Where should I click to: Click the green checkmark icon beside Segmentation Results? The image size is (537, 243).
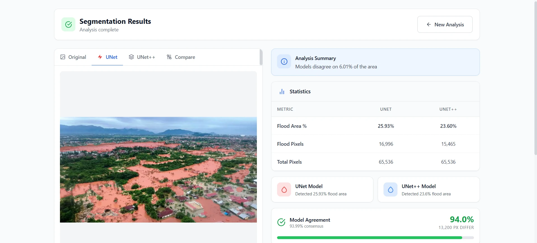(x=68, y=24)
